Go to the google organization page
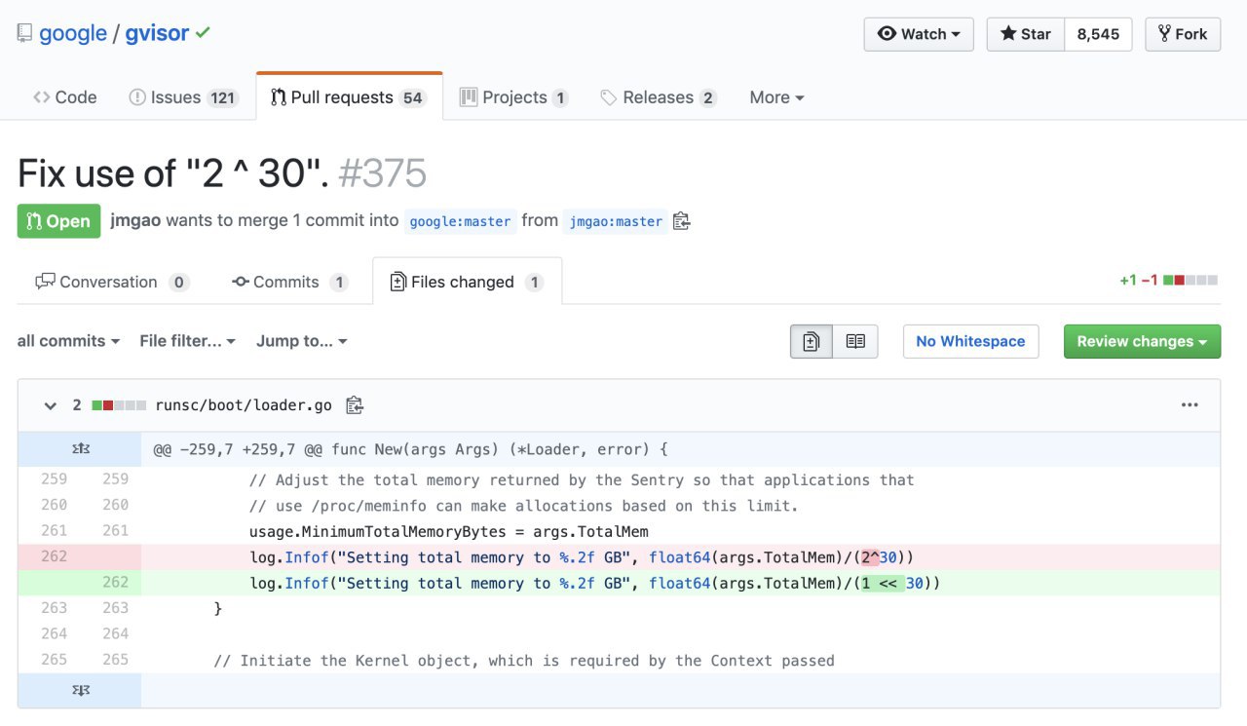Screen dimensions: 1247x726 click(73, 33)
